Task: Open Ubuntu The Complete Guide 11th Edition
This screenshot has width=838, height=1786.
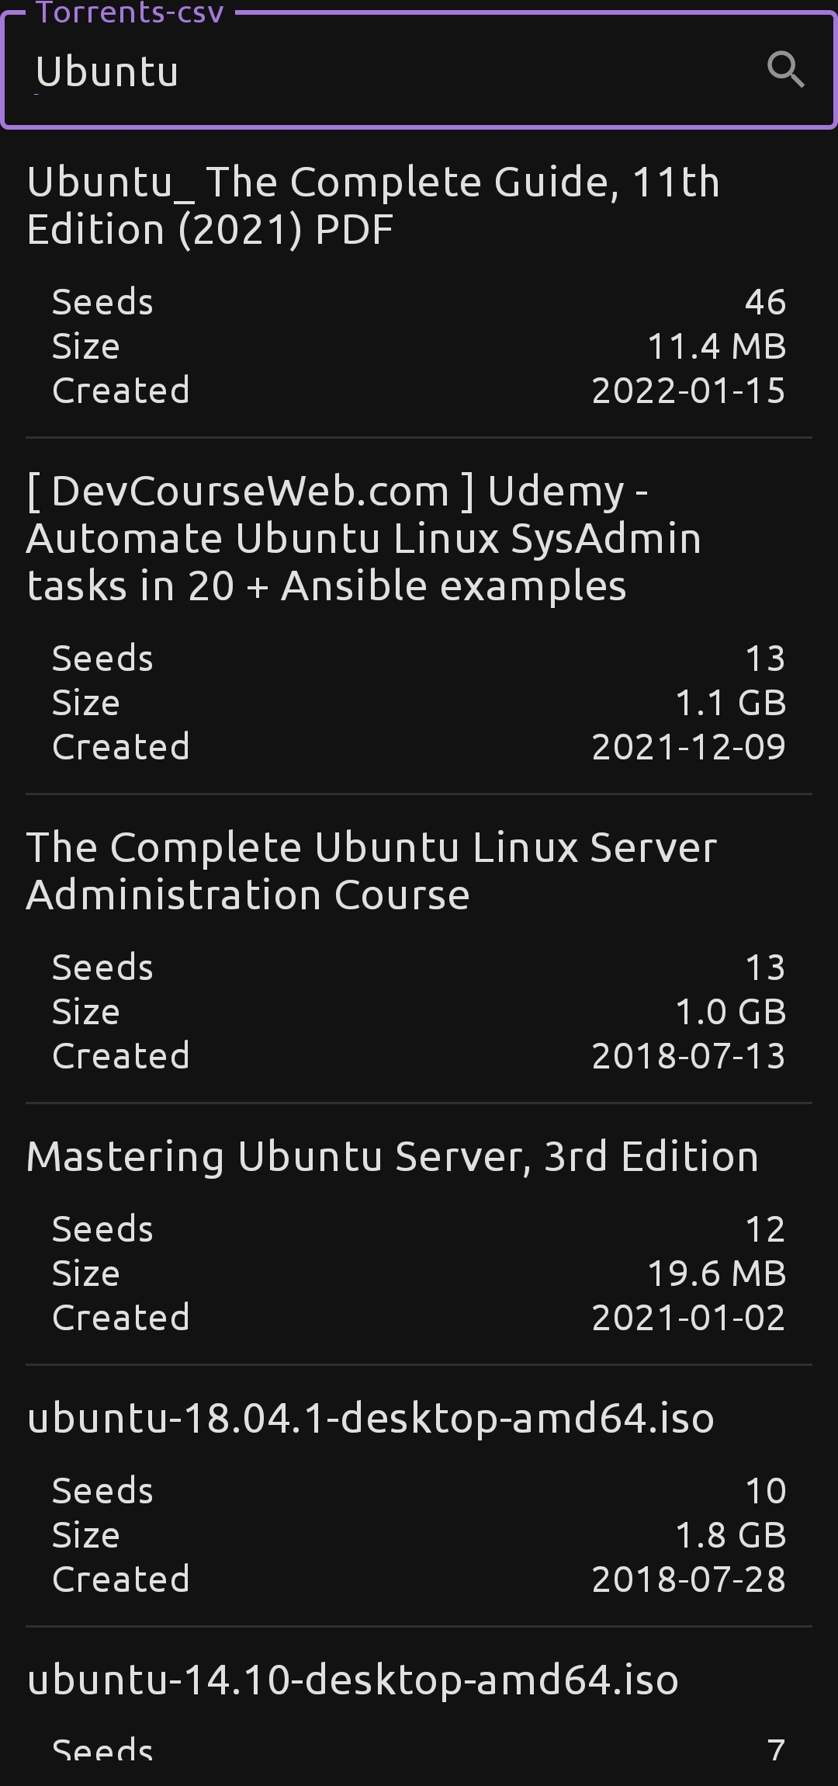Action: point(373,206)
